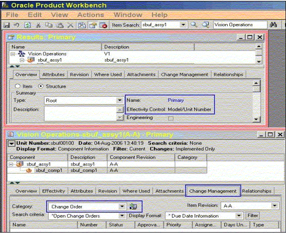The height and width of the screenshot is (233, 286).
Task: Collapse sbuf_assy1 node in Component table
Action: (11, 164)
